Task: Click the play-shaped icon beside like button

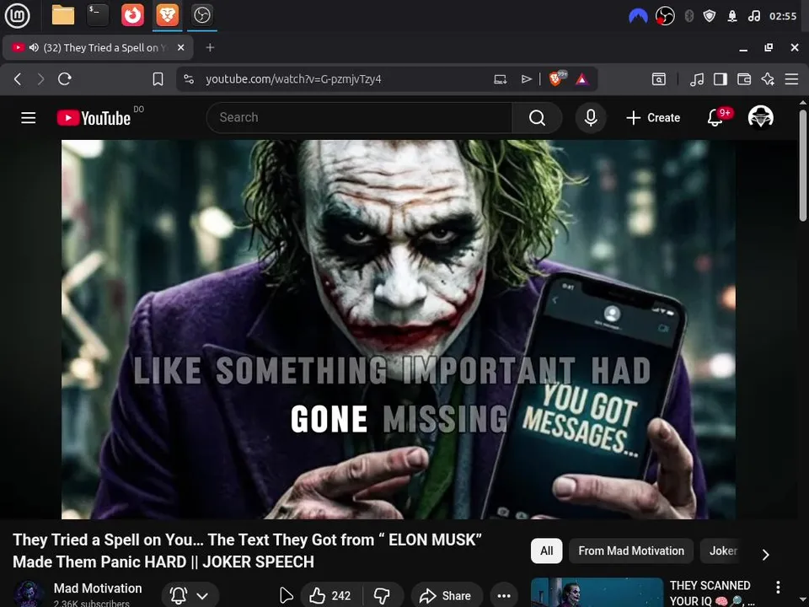Action: (x=286, y=595)
